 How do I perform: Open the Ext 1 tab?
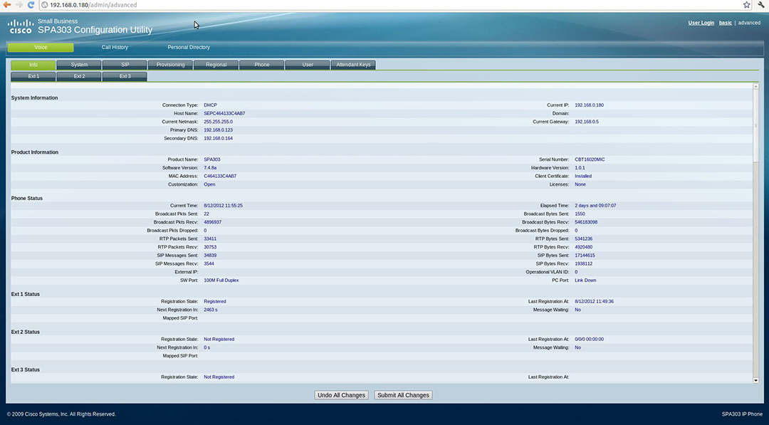click(x=33, y=76)
